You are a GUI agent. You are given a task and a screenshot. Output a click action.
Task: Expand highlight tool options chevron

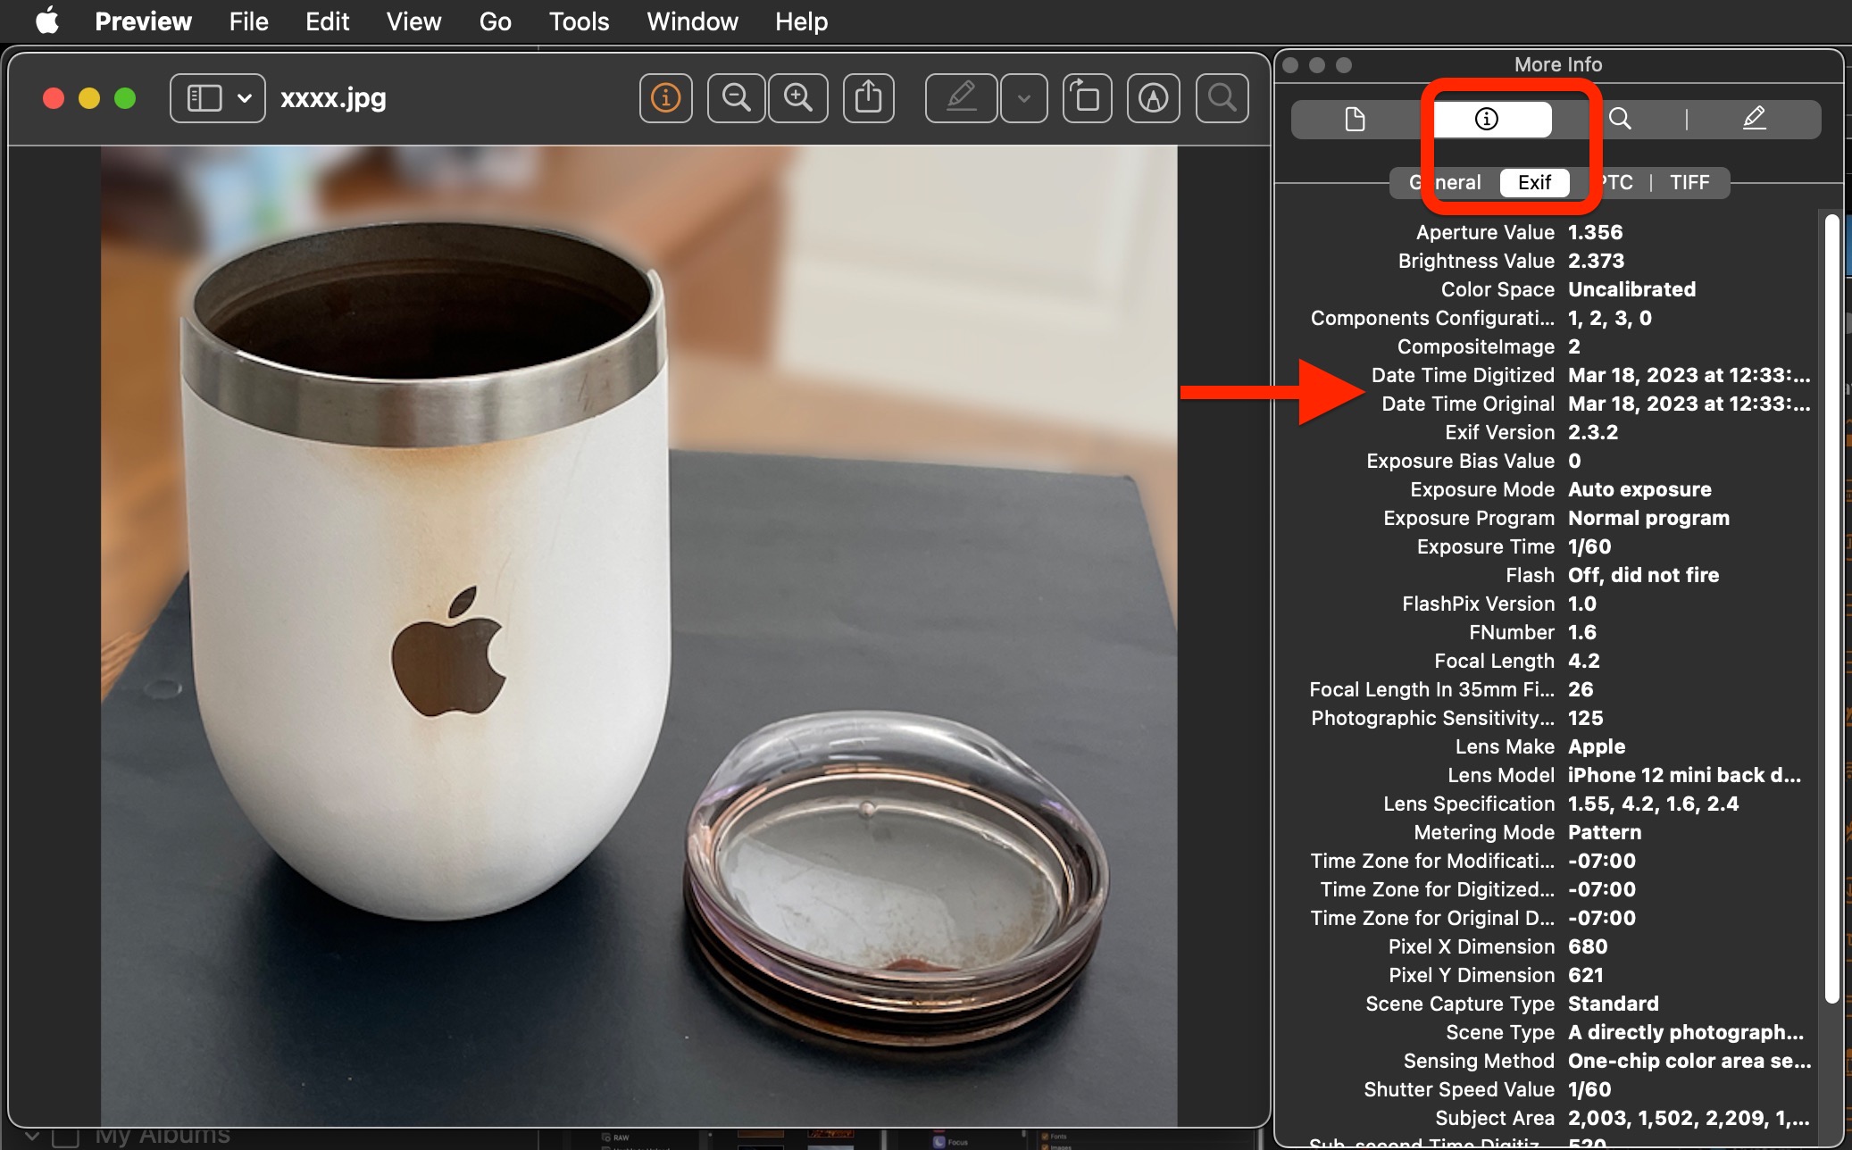point(1024,97)
